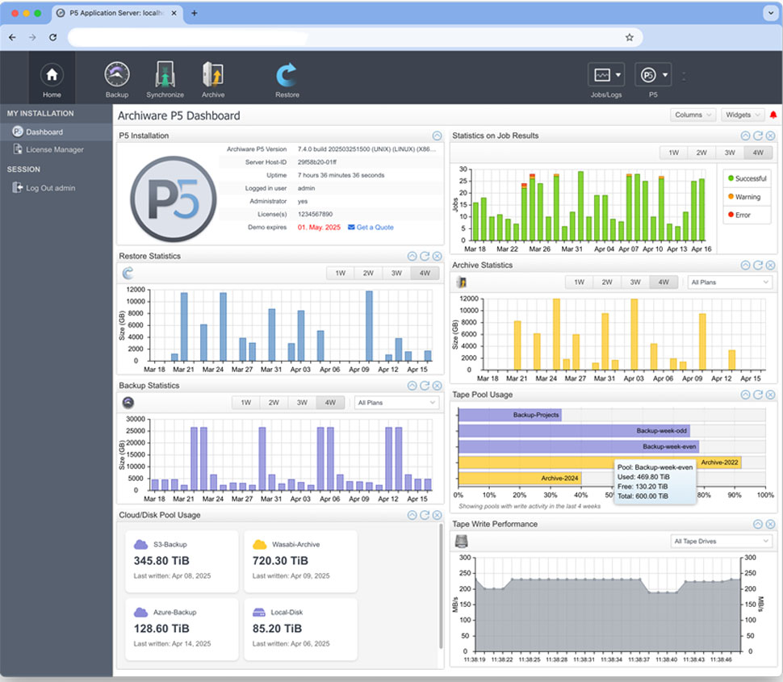Close the Tape Write Performance widget
Viewport: 783px width, 682px height.
click(x=771, y=524)
